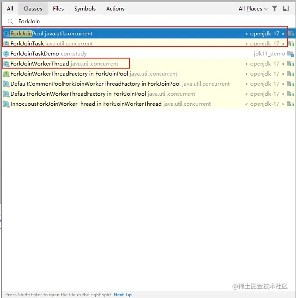Open the Files tab
The height and width of the screenshot is (298, 296).
58,9
